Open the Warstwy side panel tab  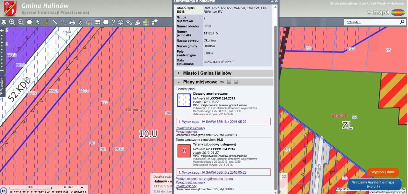[x=2, y=86]
